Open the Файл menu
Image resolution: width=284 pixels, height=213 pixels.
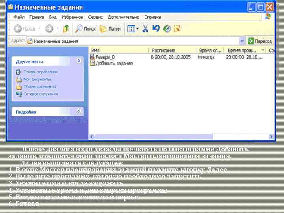tap(19, 17)
